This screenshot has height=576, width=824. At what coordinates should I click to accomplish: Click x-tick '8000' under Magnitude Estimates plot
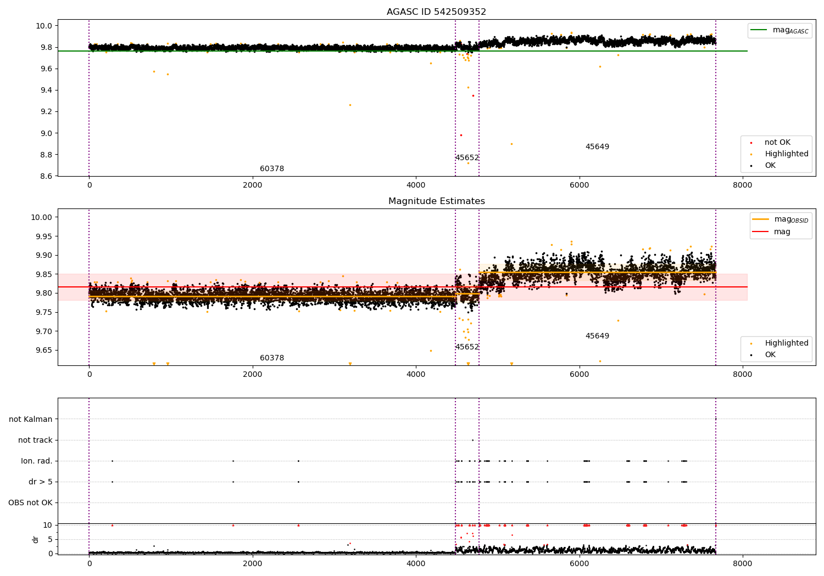[743, 375]
